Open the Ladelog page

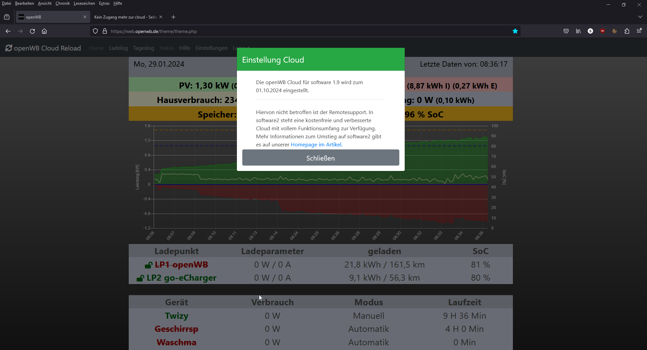pos(118,48)
